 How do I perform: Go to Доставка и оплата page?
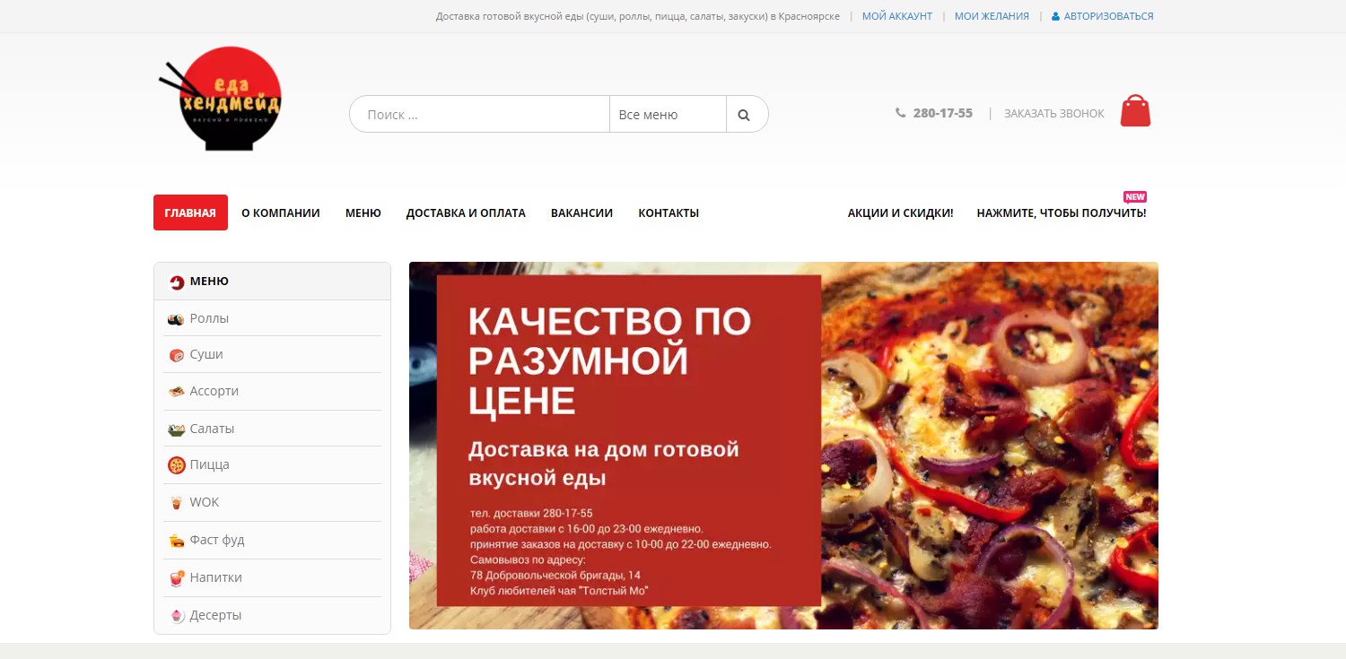(466, 212)
